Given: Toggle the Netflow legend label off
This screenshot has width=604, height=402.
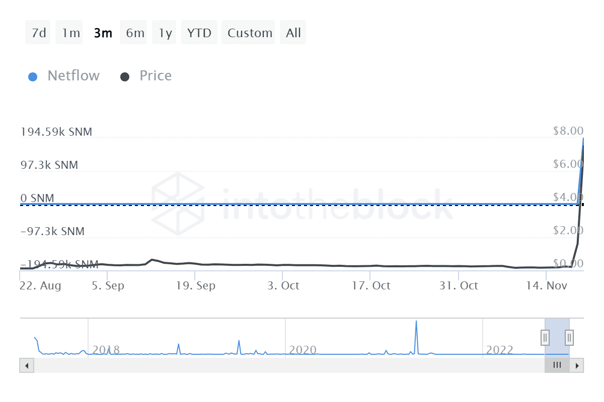Looking at the screenshot, I should click(x=73, y=76).
